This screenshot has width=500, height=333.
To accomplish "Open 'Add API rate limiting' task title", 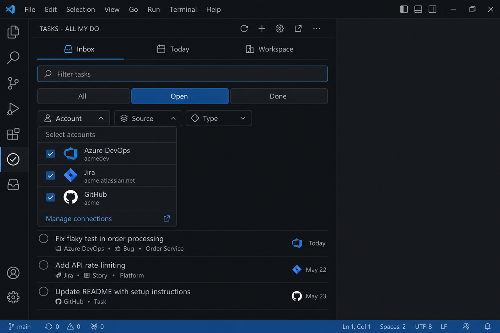I will 90,265.
